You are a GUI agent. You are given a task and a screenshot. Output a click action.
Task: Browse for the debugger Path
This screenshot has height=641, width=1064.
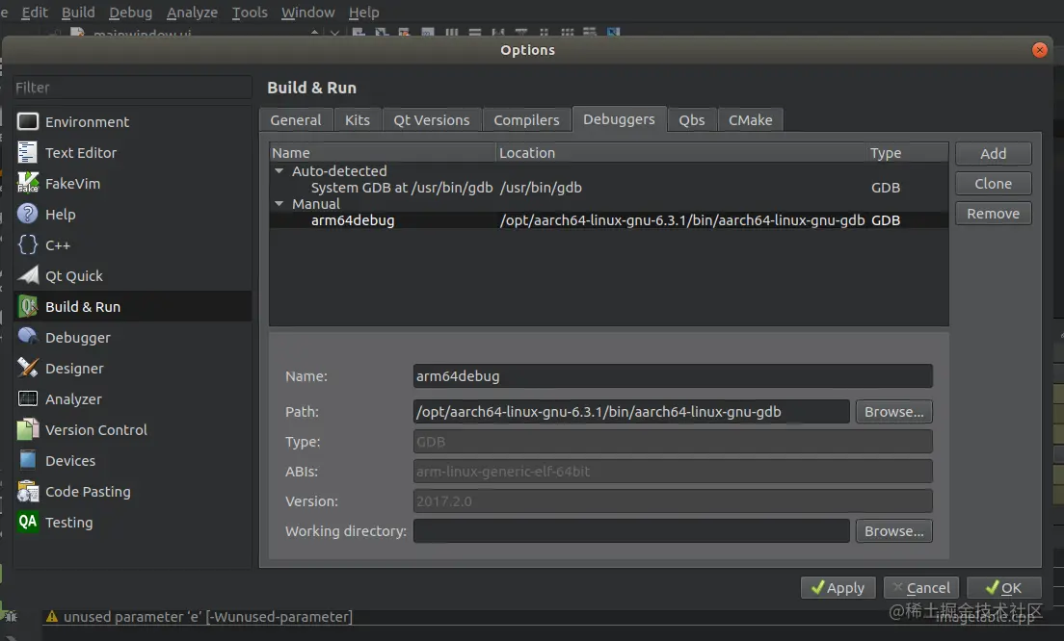pyautogui.click(x=893, y=412)
